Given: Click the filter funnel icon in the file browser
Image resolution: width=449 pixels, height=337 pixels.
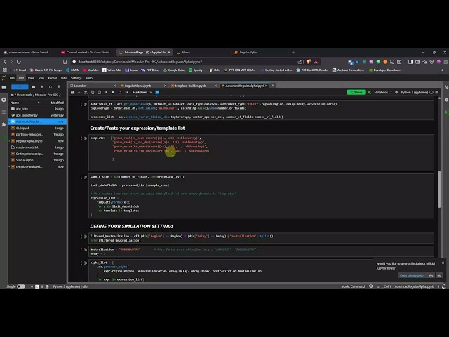Looking at the screenshot, I should (59, 87).
